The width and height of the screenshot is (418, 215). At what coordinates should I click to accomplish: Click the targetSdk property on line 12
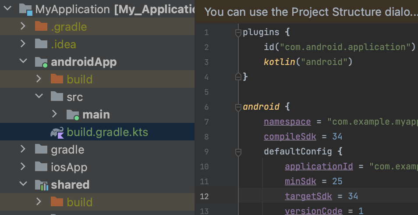click(308, 196)
